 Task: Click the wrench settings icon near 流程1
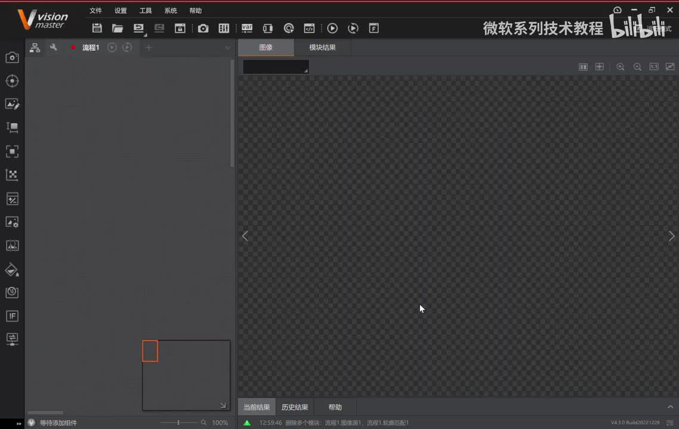click(53, 47)
